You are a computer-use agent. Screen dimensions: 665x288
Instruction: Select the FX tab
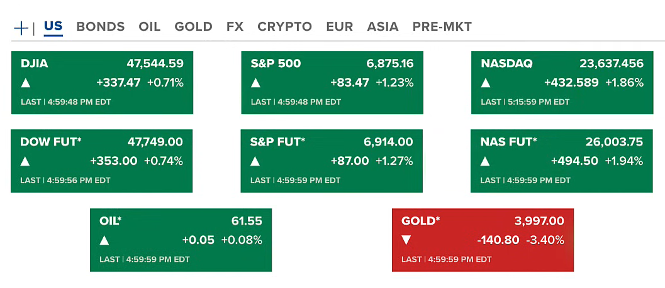[235, 27]
